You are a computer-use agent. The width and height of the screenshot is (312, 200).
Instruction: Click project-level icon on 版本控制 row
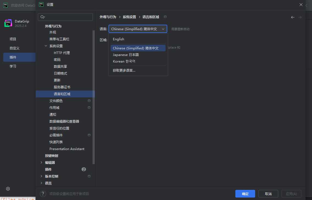tap(89, 176)
